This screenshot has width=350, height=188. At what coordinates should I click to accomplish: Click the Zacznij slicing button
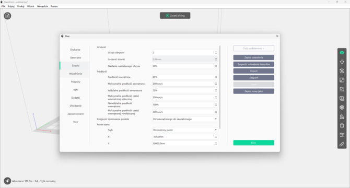click(x=175, y=16)
